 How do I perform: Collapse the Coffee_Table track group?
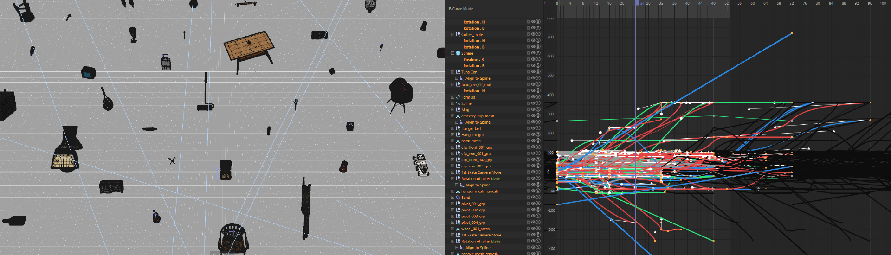coord(452,34)
